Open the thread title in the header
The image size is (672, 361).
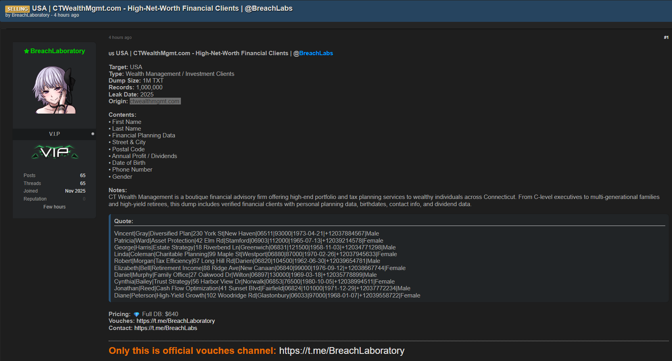162,8
